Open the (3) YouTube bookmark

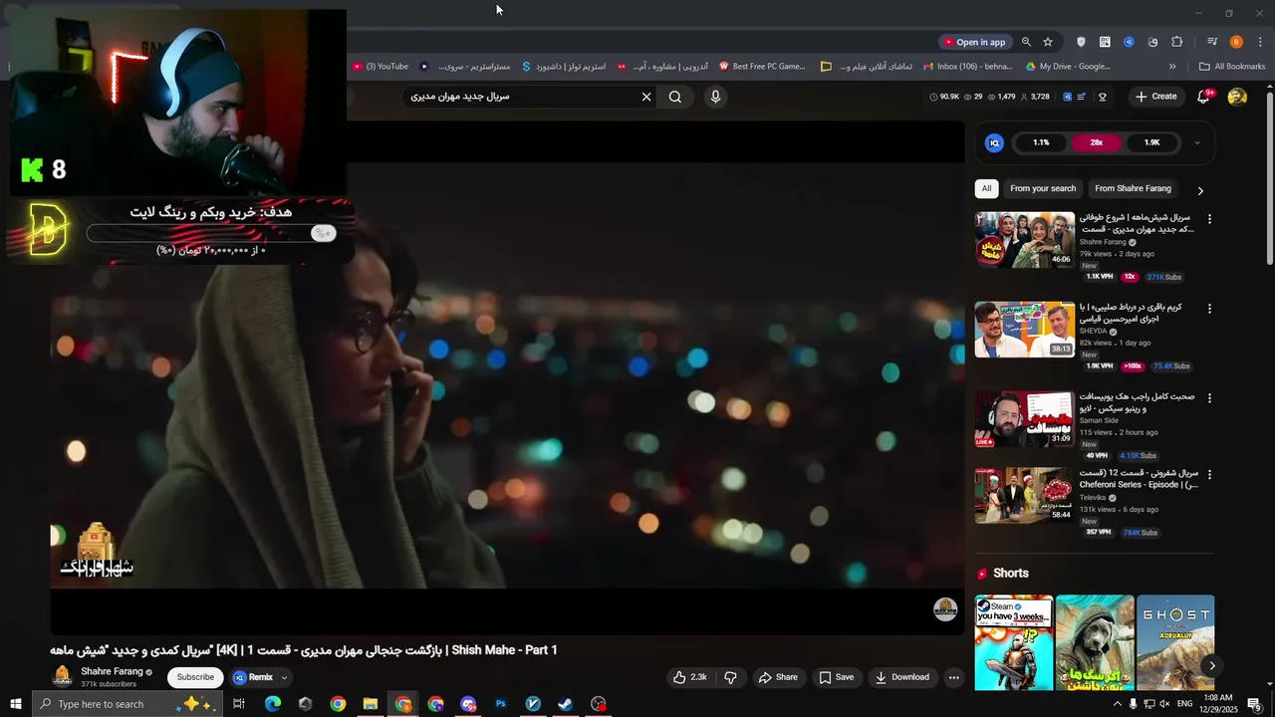pyautogui.click(x=381, y=67)
